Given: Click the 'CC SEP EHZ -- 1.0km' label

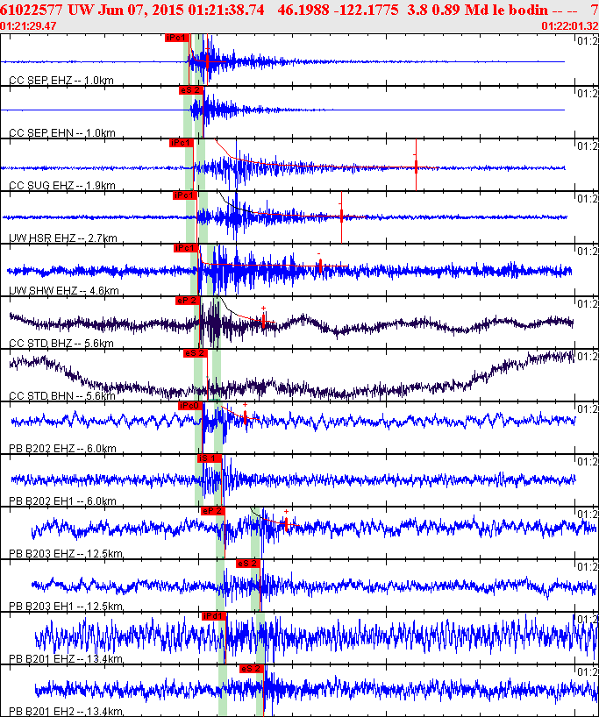Looking at the screenshot, I should click(61, 81).
